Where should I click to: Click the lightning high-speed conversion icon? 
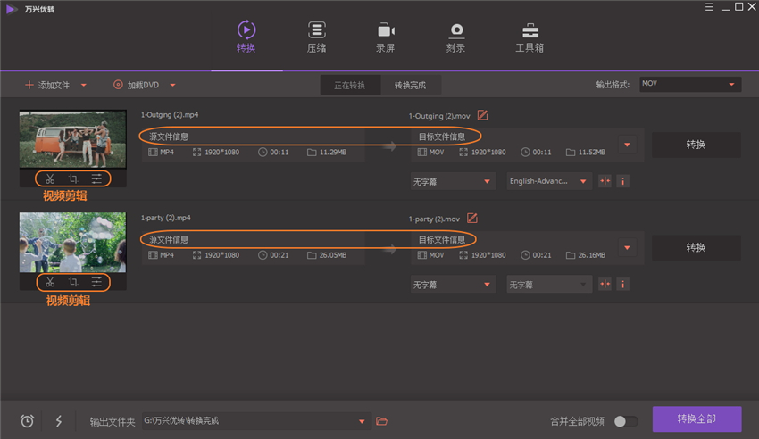[59, 421]
